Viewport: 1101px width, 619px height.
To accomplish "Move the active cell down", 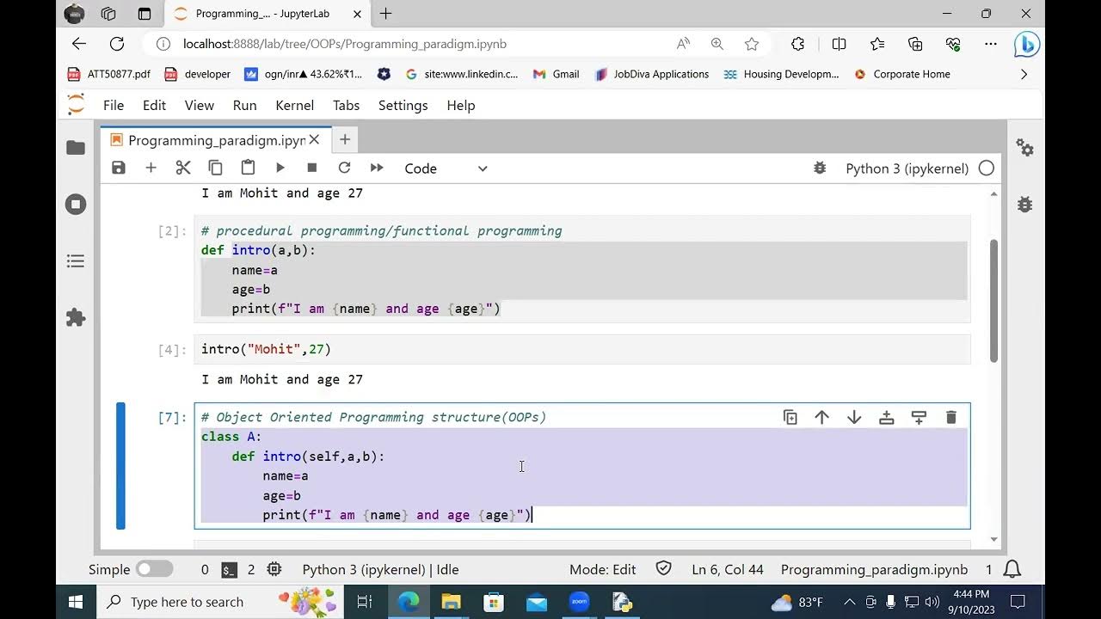I will tap(854, 418).
